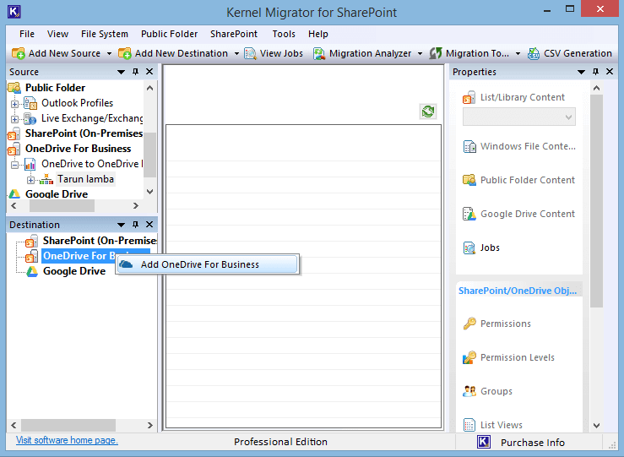Click the Public Folder icon in Source tree
This screenshot has width=624, height=457.
point(14,88)
